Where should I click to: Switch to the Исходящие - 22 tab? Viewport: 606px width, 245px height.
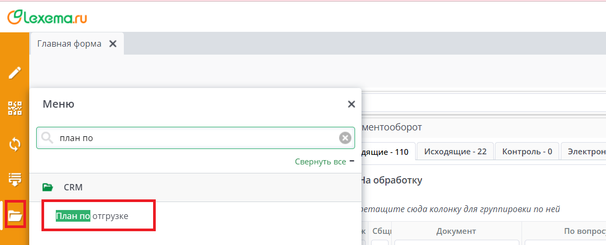[455, 151]
